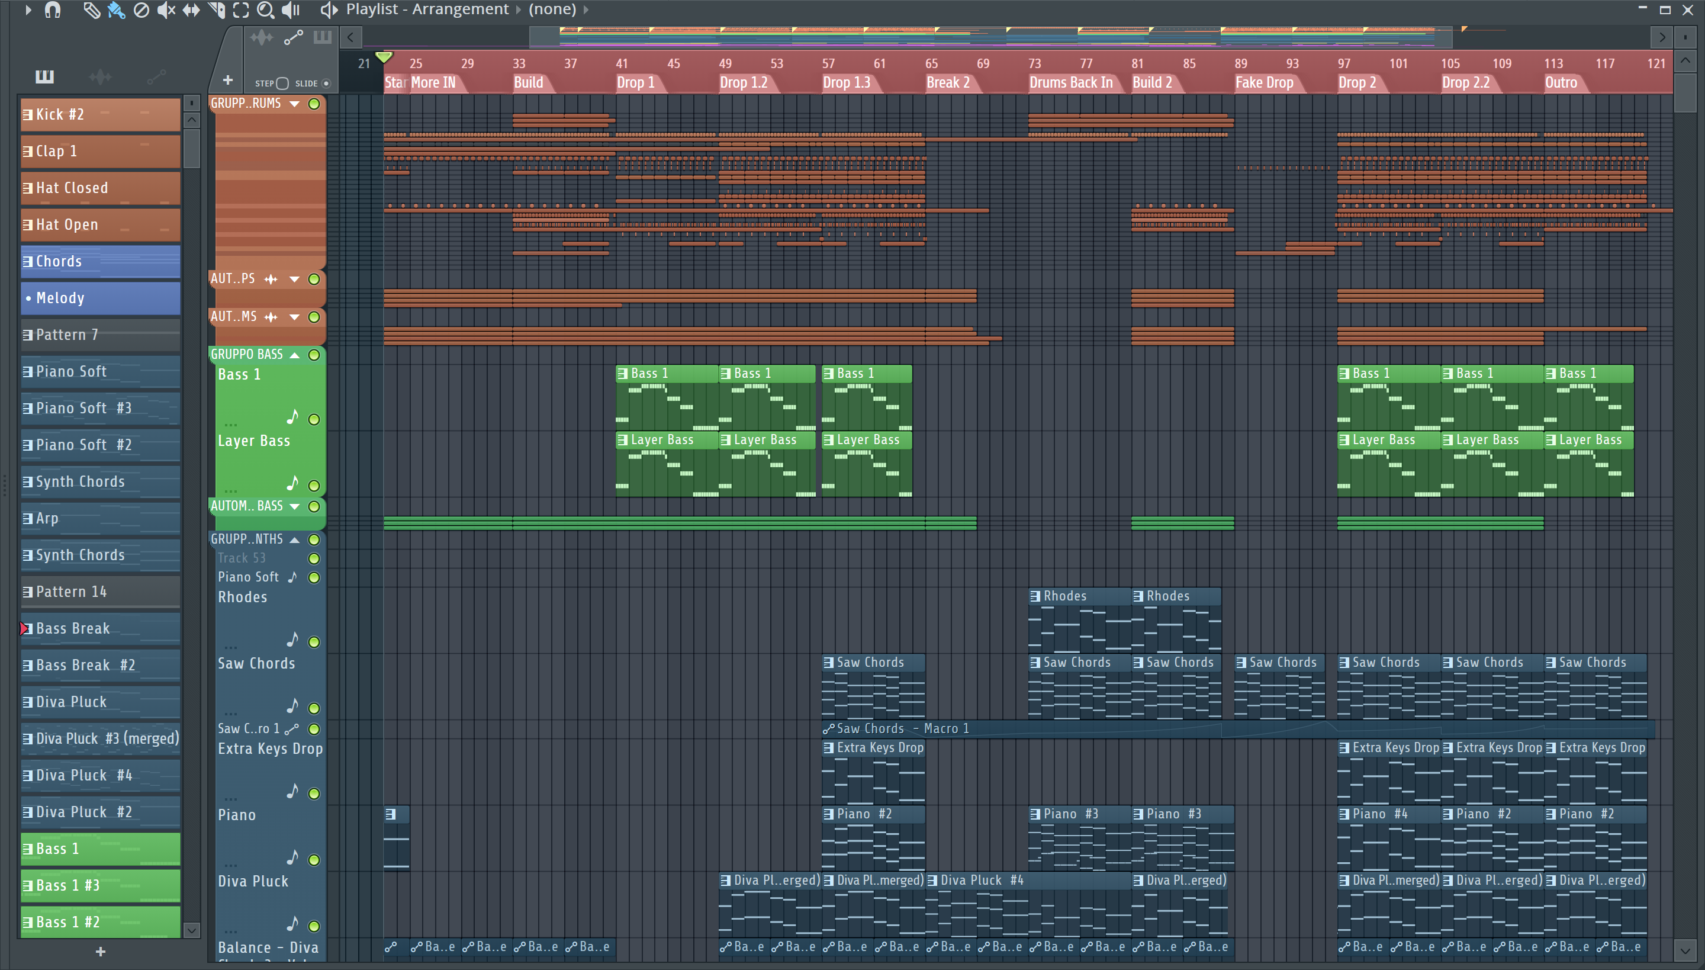Click Playlist - Arrangement breadcrumb
This screenshot has width=1705, height=970.
[x=427, y=9]
